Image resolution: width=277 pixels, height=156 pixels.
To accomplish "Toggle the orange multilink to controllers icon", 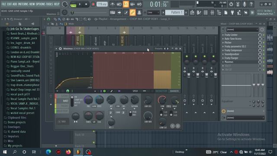I will [x=132, y=13].
